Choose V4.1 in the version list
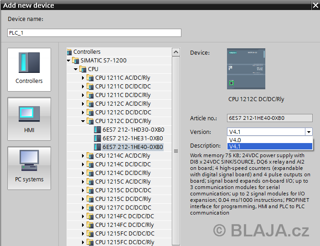The width and height of the screenshot is (320, 246). tap(269, 146)
